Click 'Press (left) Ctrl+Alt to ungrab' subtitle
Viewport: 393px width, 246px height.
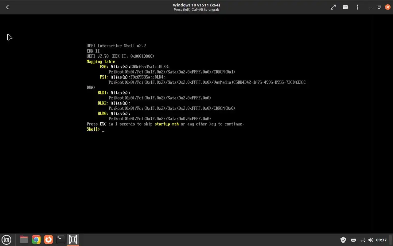point(196,10)
